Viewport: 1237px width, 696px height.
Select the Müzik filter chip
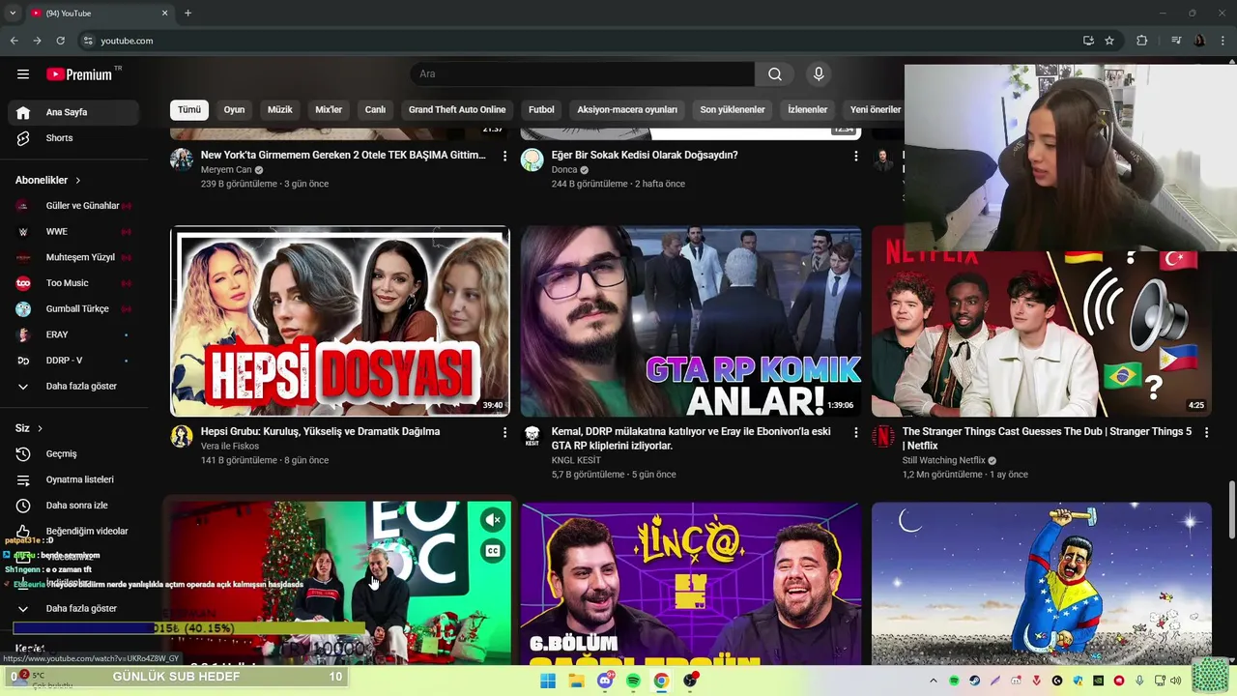click(279, 110)
